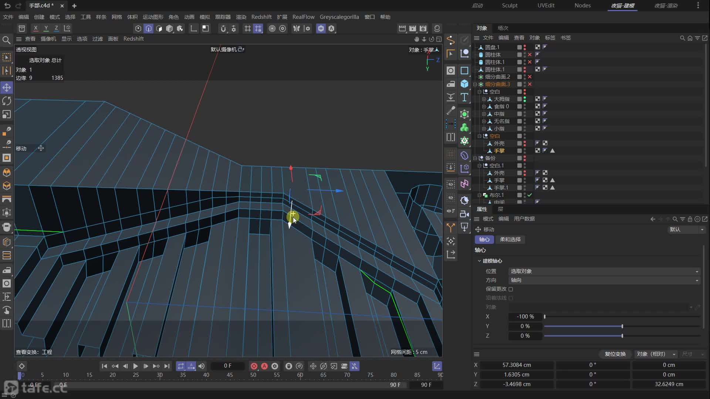Click the X position field 57.3084 cm

point(517,365)
